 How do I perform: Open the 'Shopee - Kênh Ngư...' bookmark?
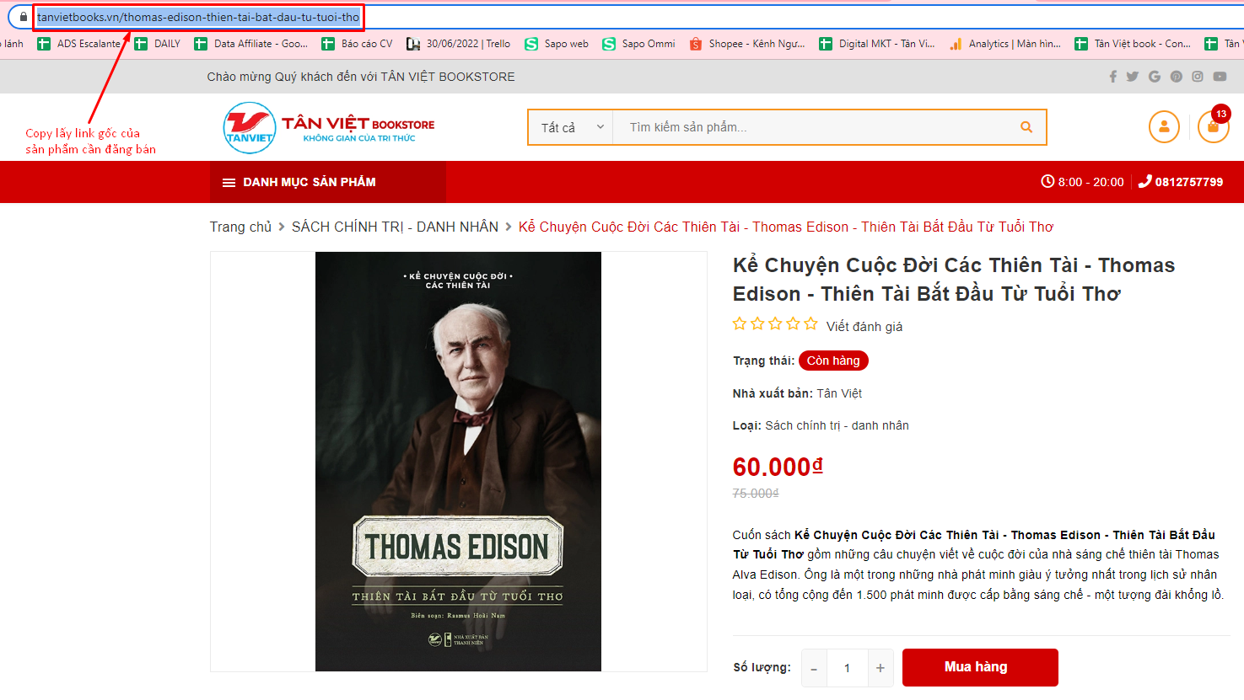[747, 44]
